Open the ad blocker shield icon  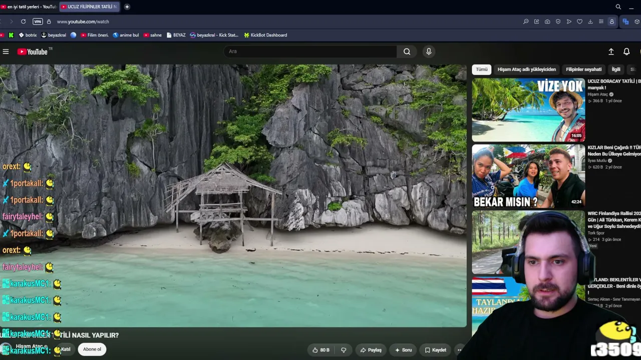558,21
